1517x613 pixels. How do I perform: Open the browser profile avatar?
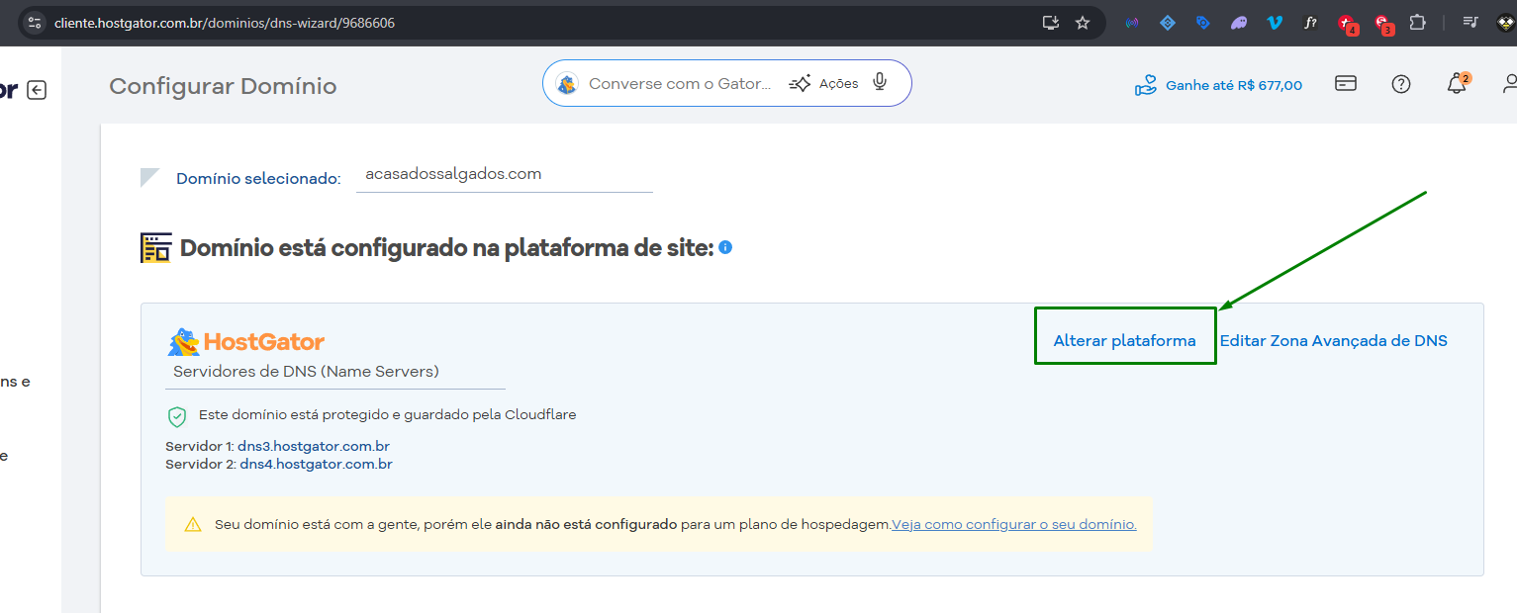1506,22
